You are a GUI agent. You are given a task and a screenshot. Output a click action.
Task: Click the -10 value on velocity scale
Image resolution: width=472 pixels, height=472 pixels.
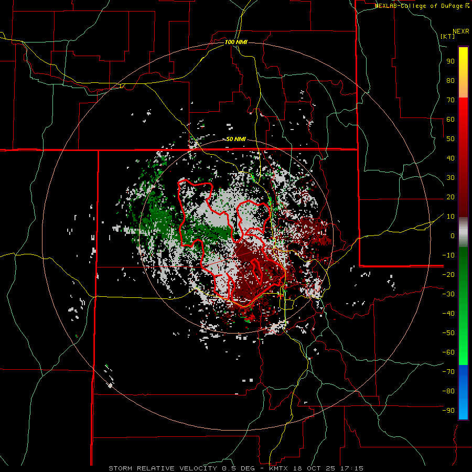click(448, 255)
